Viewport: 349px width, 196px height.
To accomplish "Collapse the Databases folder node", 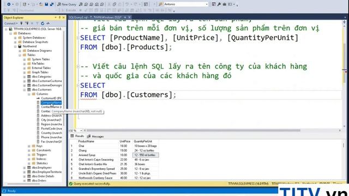I will (11, 33).
